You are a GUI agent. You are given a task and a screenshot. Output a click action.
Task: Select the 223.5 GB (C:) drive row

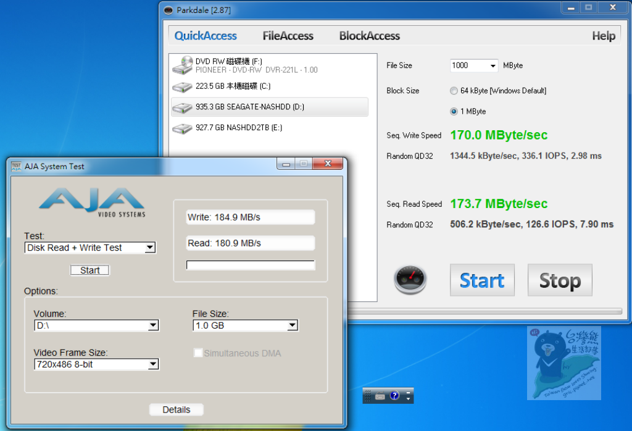click(x=270, y=86)
